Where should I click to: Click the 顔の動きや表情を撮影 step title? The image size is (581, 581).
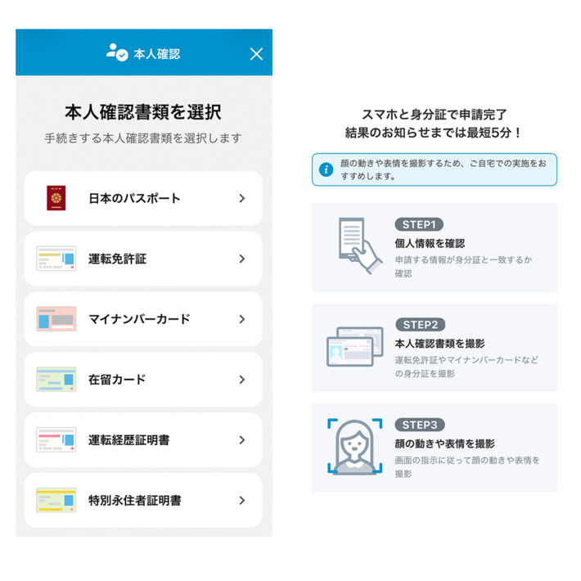pos(444,444)
